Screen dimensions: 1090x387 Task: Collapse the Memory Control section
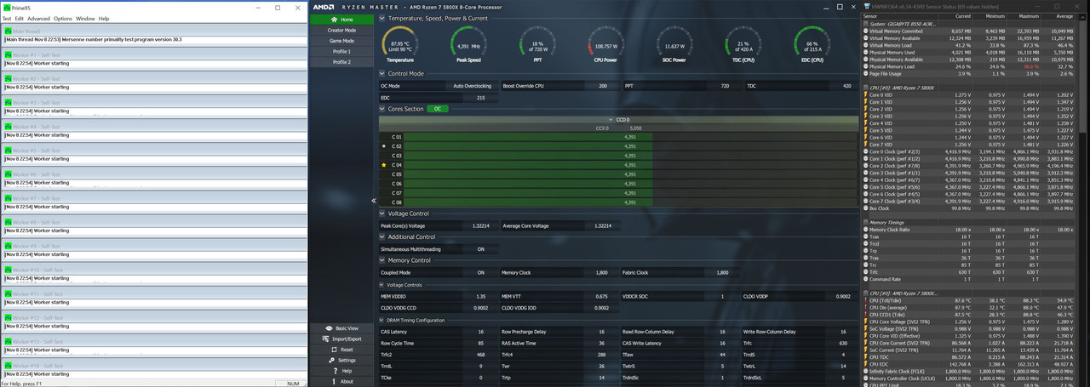[381, 260]
